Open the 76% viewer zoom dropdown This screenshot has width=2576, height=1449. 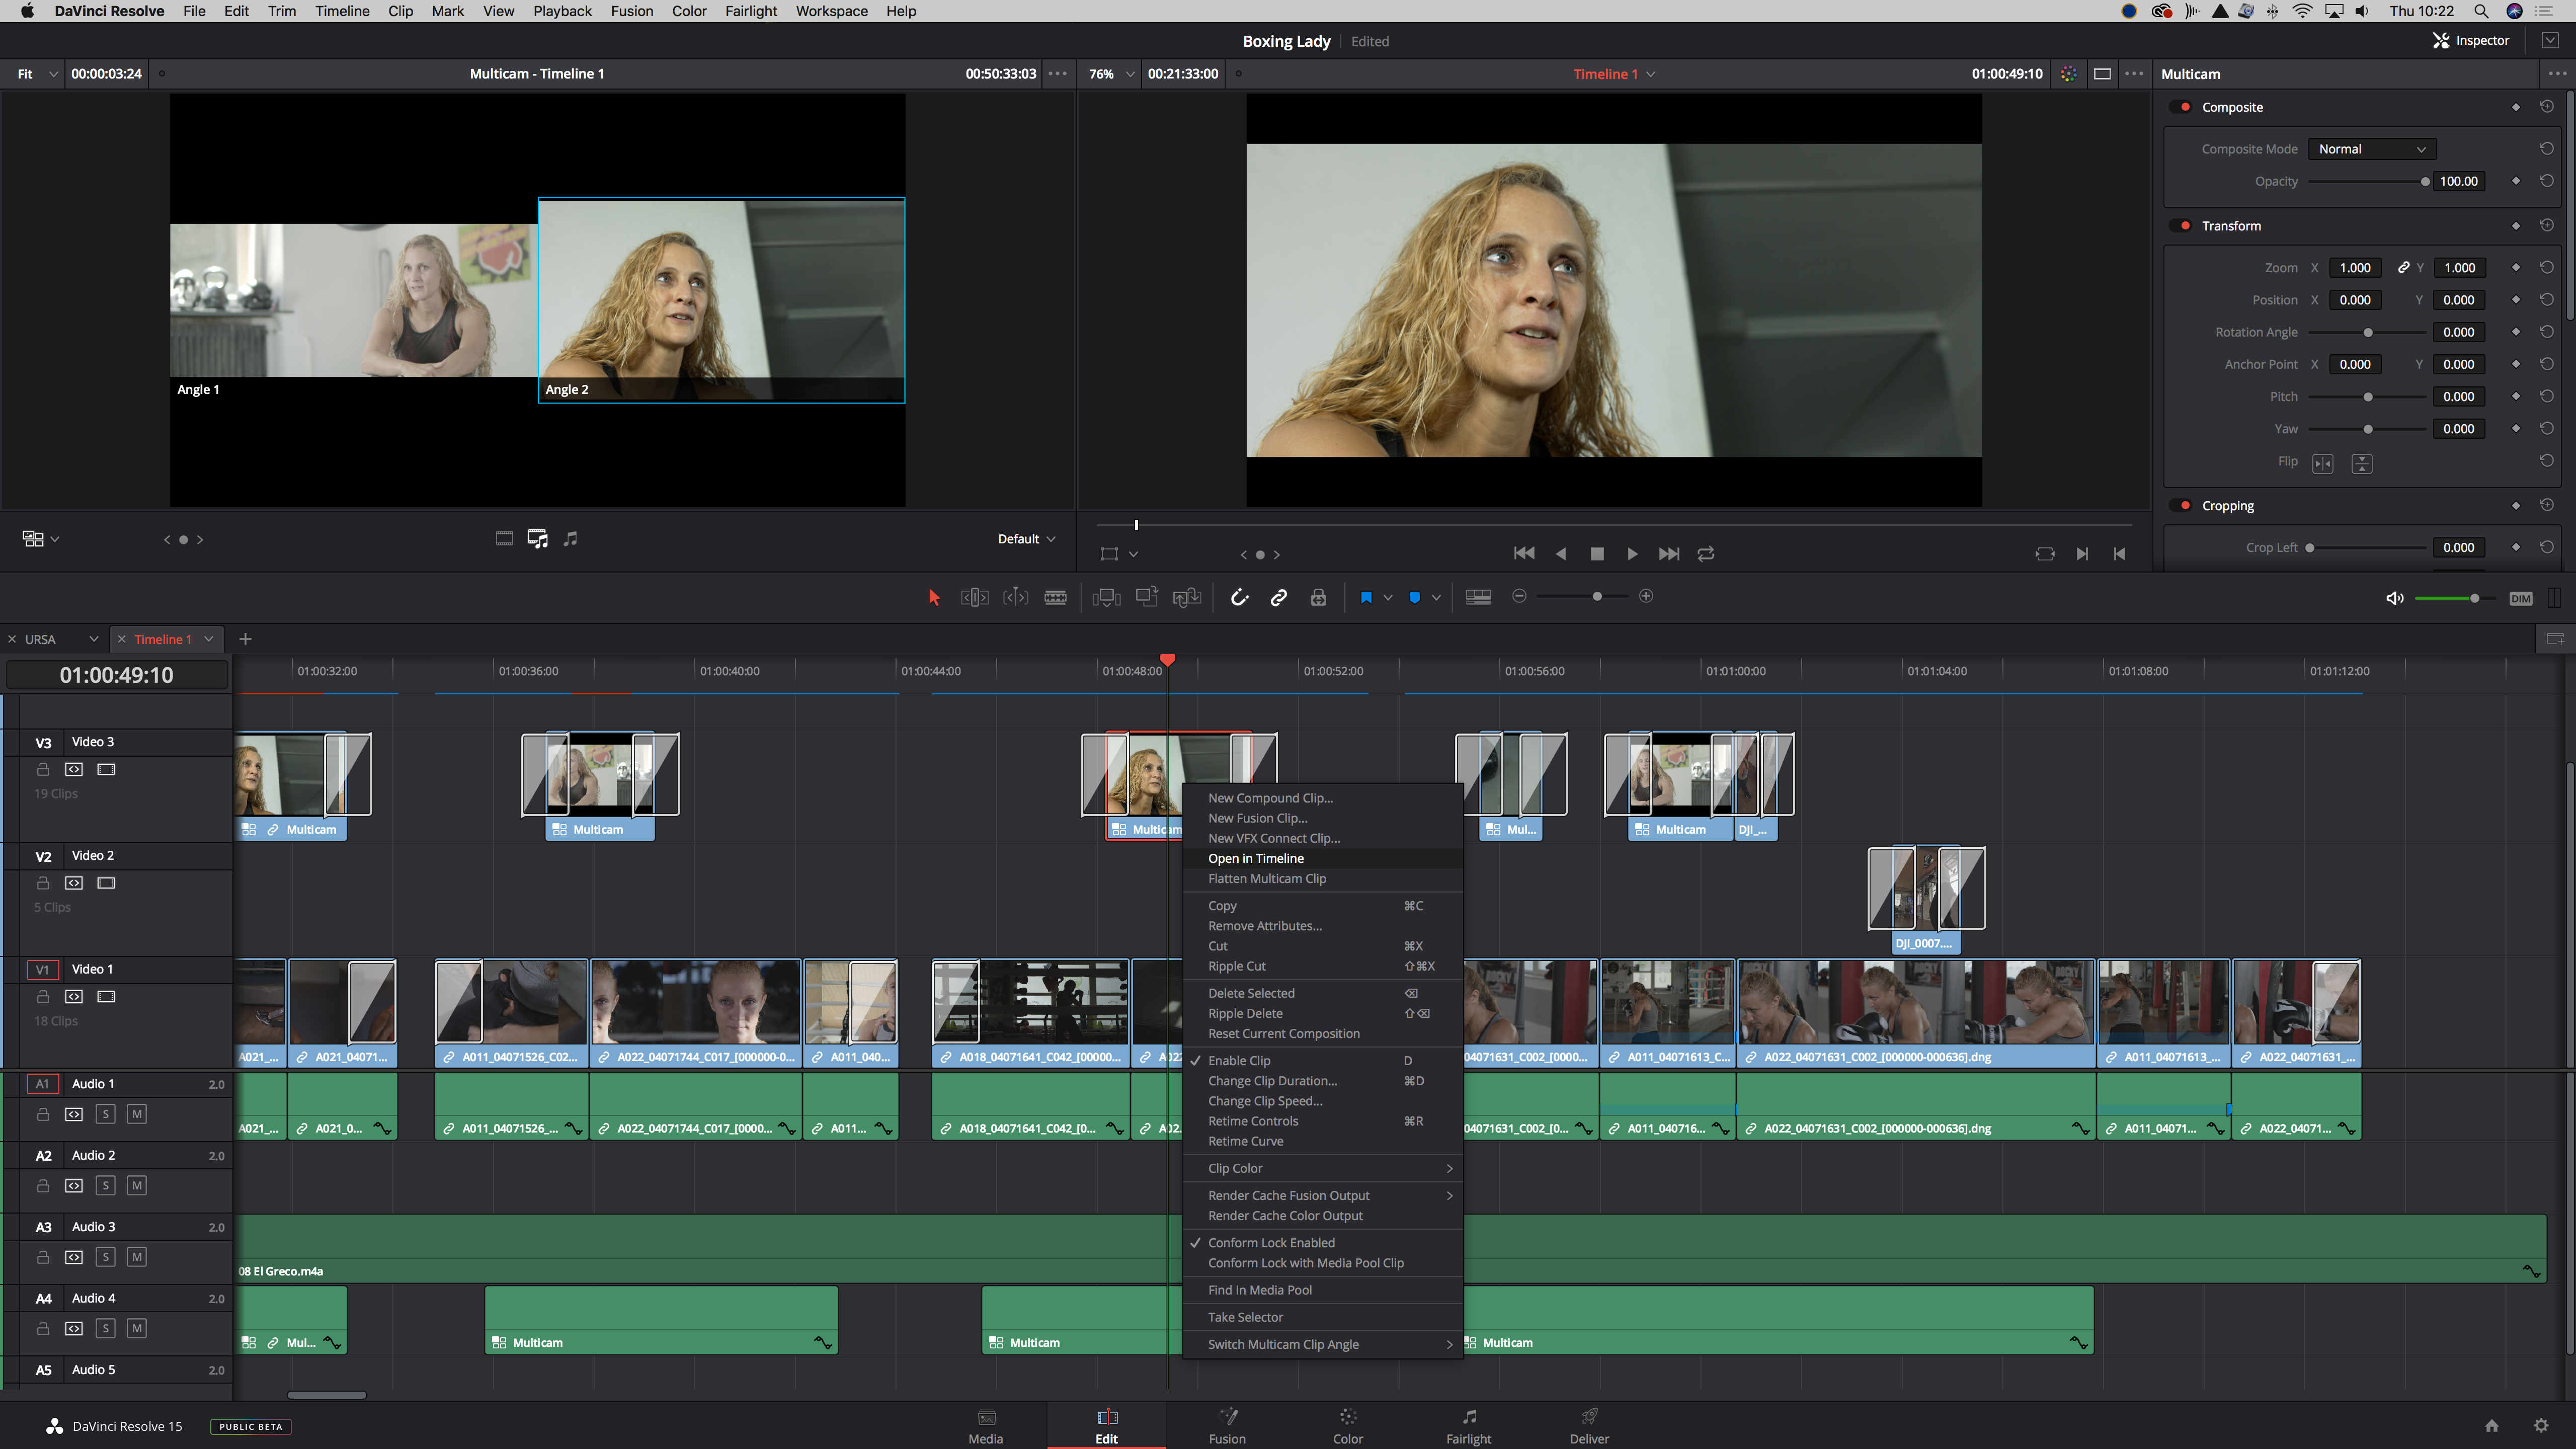[x=1111, y=74]
